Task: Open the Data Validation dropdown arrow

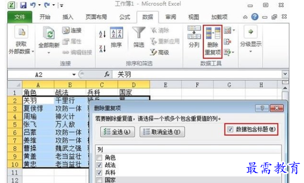Action: point(234,30)
